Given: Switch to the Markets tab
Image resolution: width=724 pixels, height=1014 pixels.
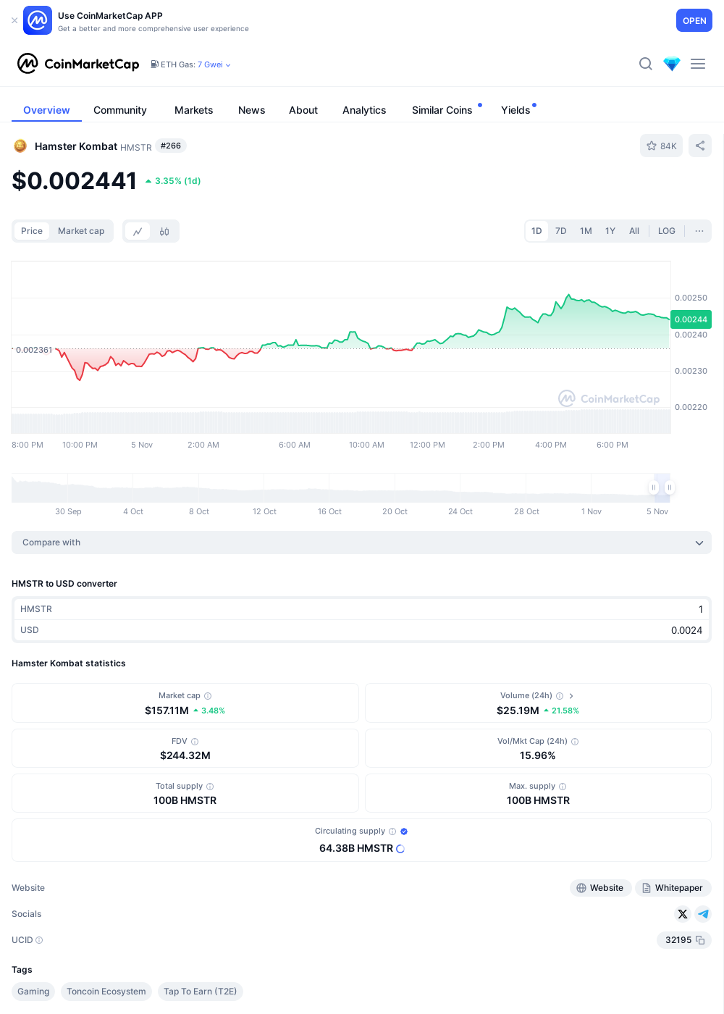Looking at the screenshot, I should point(194,110).
